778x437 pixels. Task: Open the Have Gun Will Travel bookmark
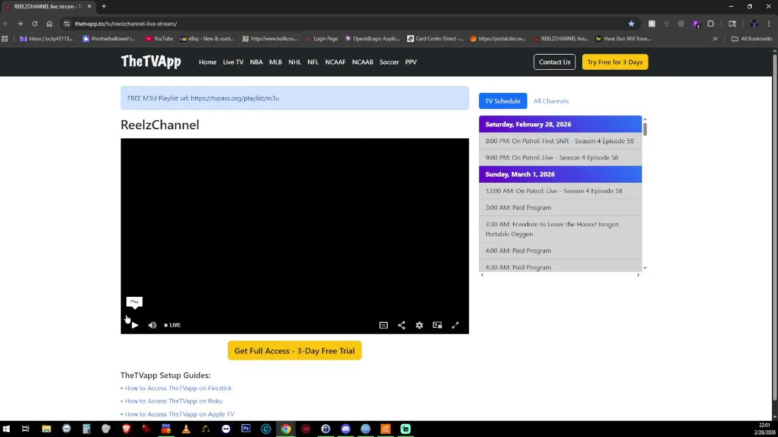[623, 39]
